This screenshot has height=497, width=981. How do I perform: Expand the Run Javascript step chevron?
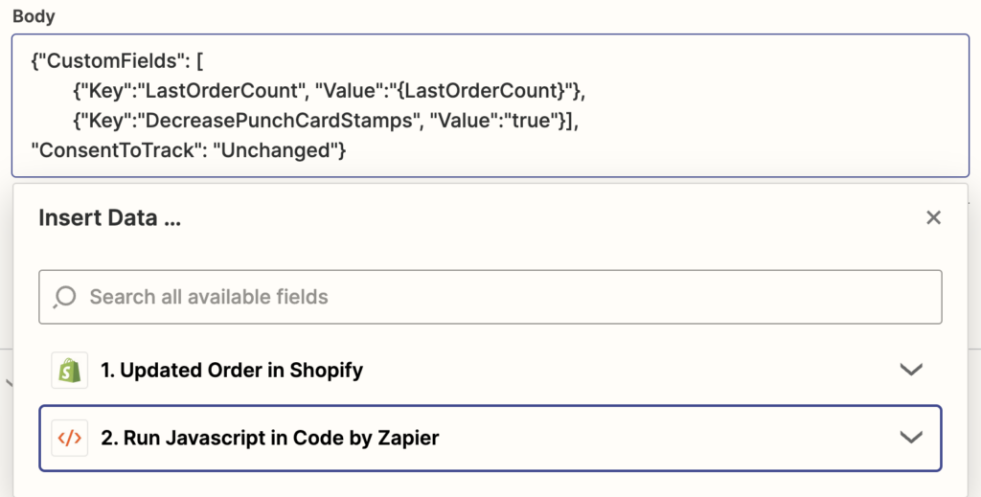click(x=911, y=437)
